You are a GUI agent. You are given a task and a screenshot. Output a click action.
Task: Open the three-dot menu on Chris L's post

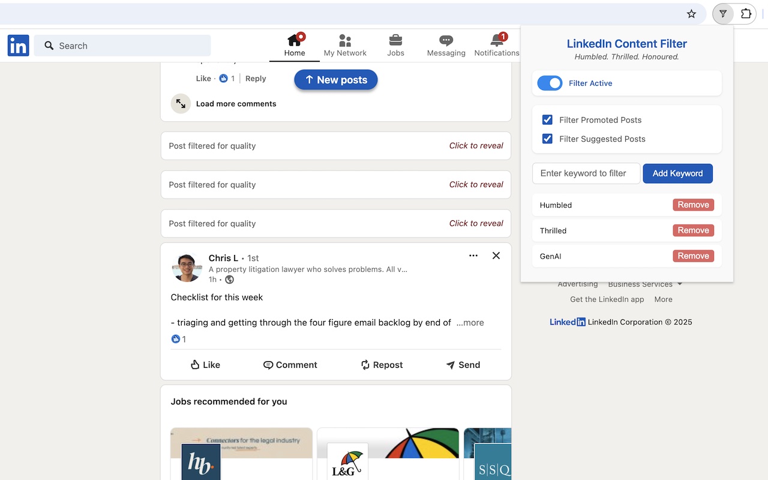[x=473, y=256]
